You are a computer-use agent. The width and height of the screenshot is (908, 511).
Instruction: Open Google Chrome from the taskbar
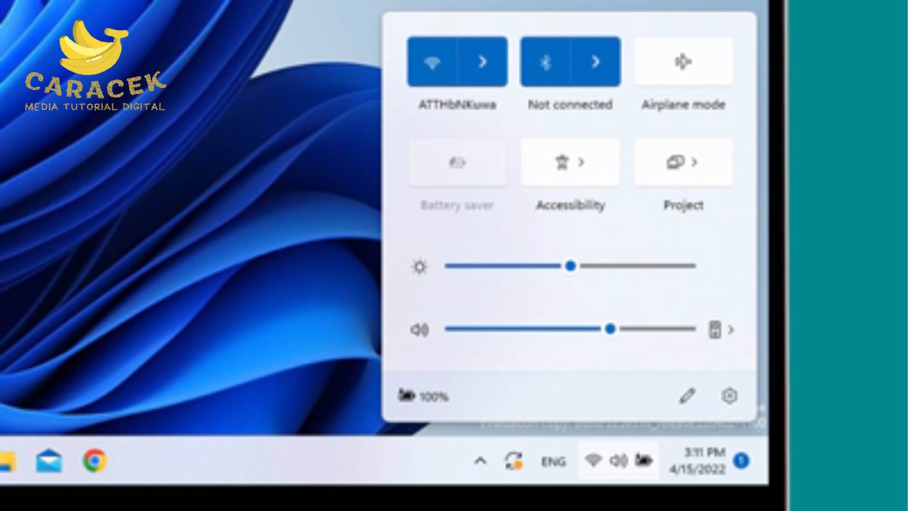94,460
